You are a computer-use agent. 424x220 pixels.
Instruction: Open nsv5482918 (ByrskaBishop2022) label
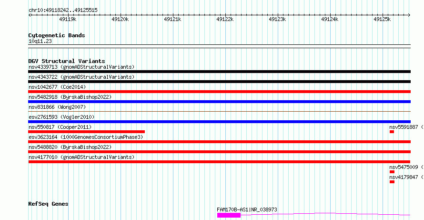(70, 97)
